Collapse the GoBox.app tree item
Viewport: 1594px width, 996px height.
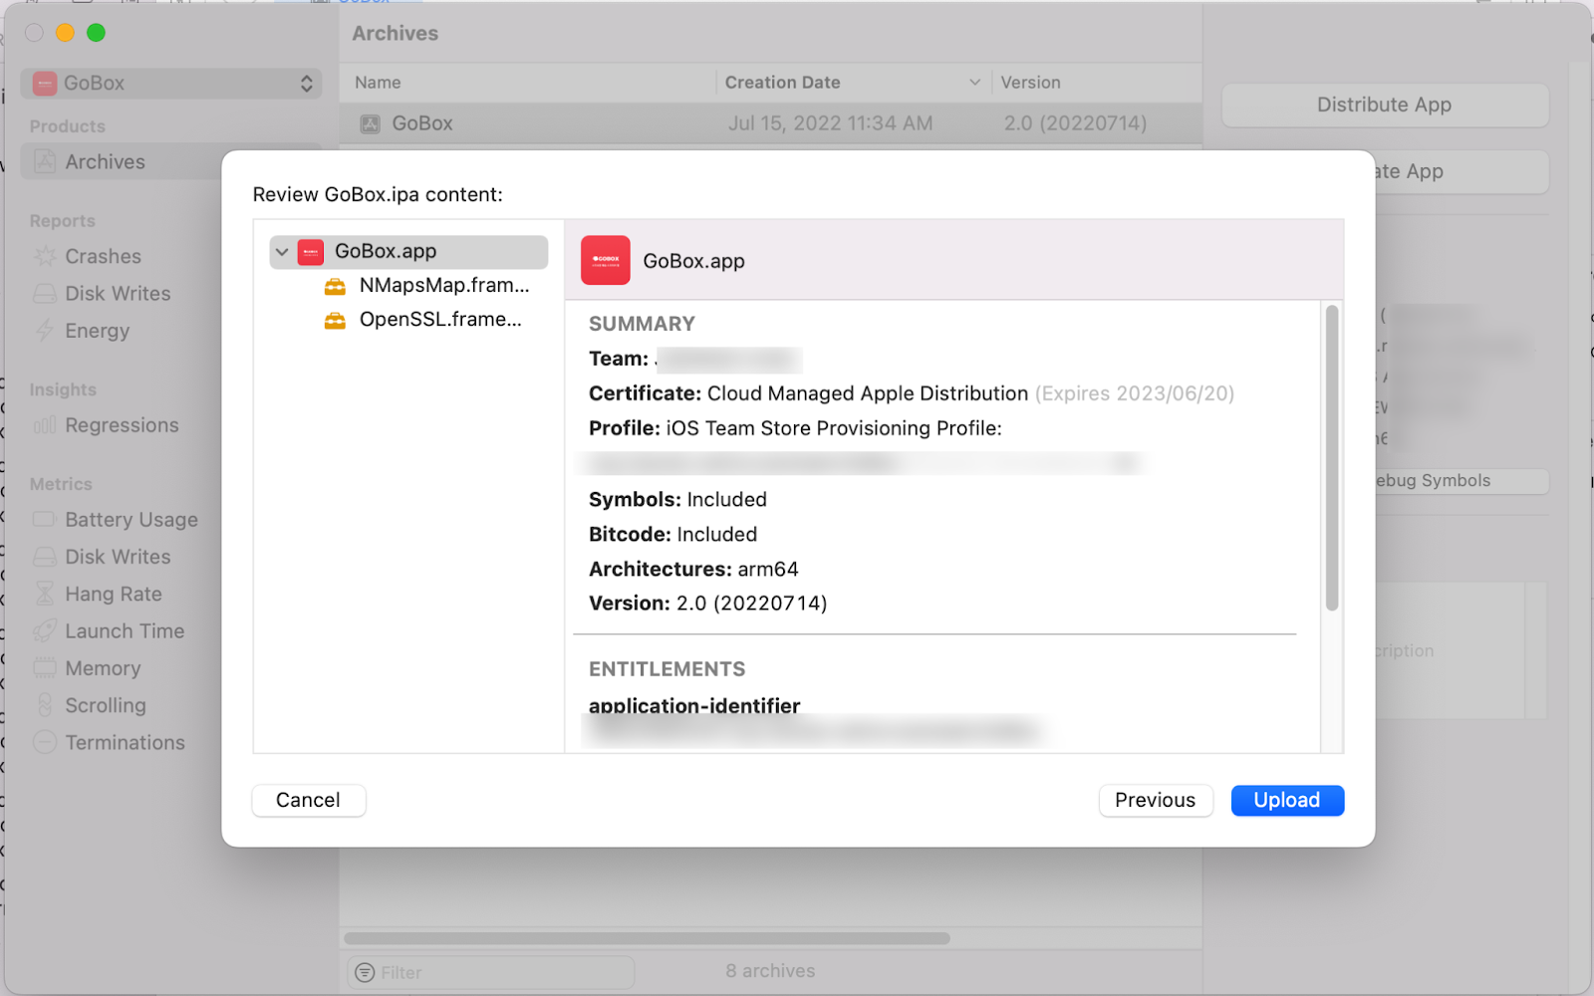[x=282, y=252]
